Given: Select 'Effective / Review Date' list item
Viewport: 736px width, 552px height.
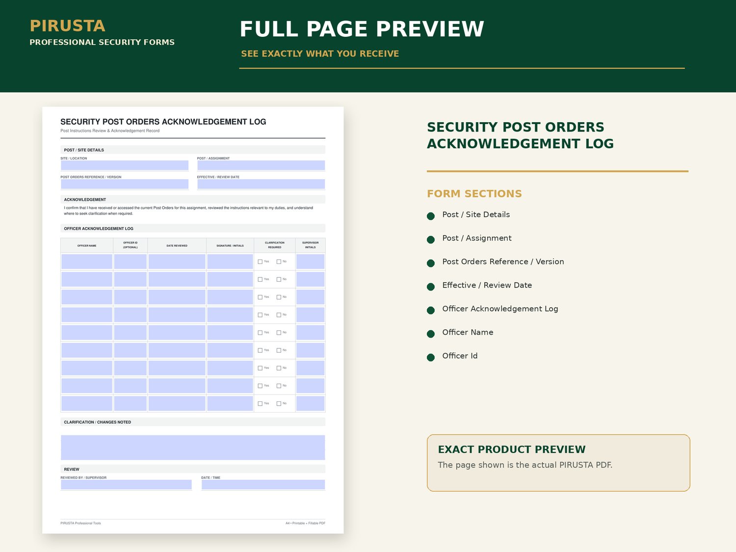Looking at the screenshot, I should [x=487, y=285].
